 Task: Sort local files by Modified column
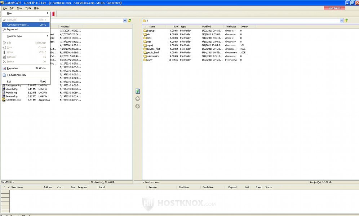click(x=70, y=27)
